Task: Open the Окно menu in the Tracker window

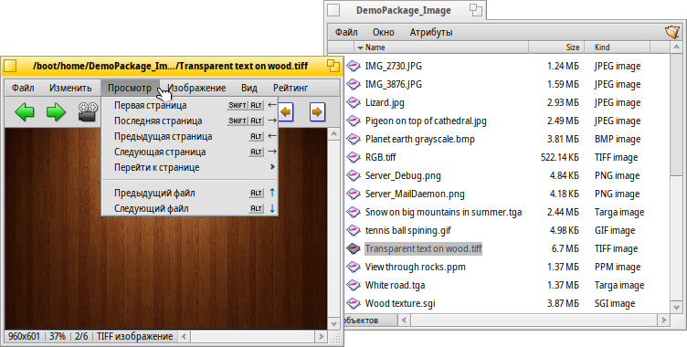Action: [384, 32]
